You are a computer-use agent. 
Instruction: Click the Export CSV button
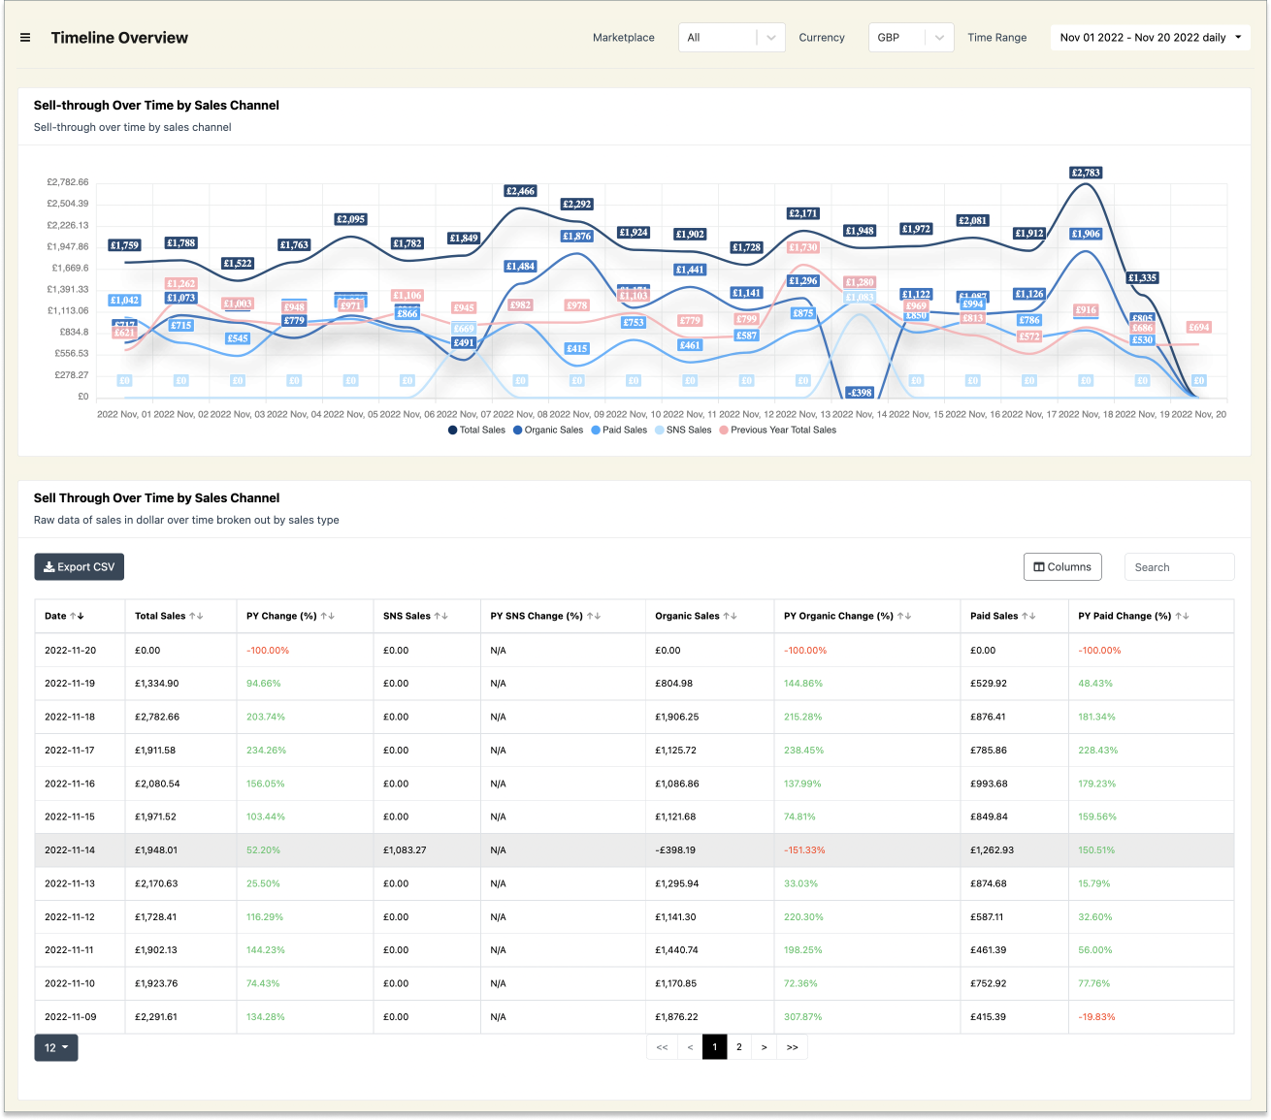pos(80,567)
